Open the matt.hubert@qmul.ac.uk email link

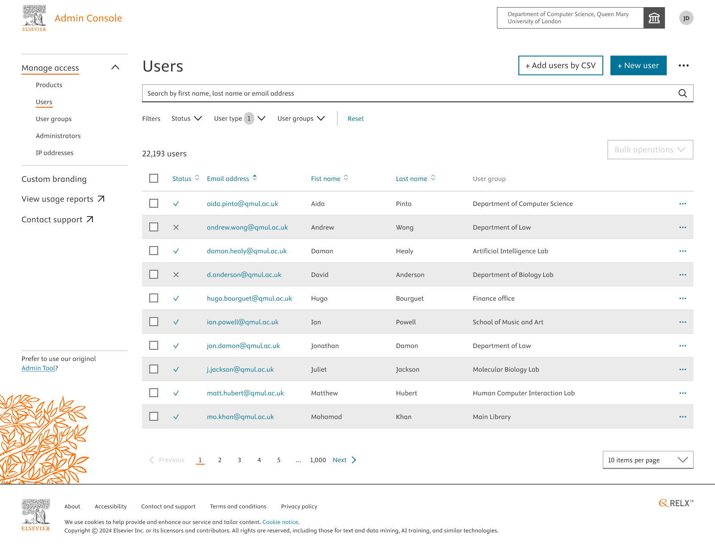click(245, 393)
